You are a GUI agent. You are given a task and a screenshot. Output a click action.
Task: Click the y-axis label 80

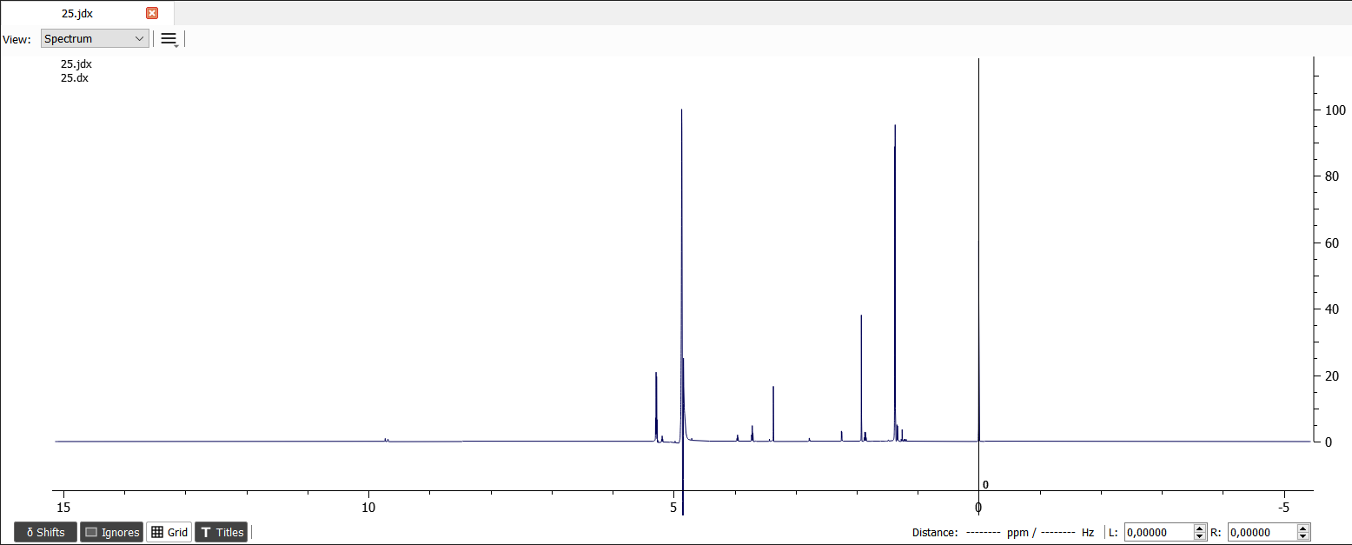[x=1331, y=176]
